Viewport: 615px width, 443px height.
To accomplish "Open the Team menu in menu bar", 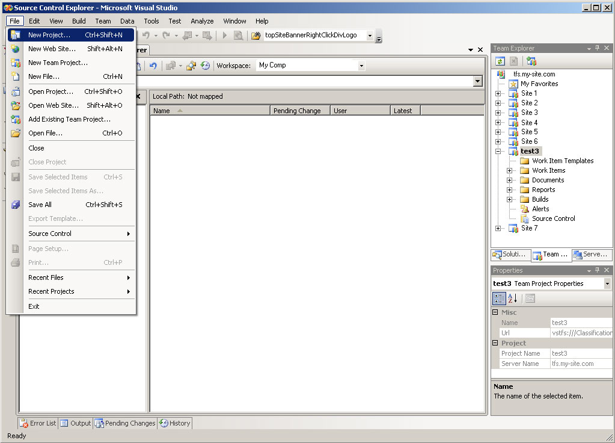I will click(x=103, y=21).
